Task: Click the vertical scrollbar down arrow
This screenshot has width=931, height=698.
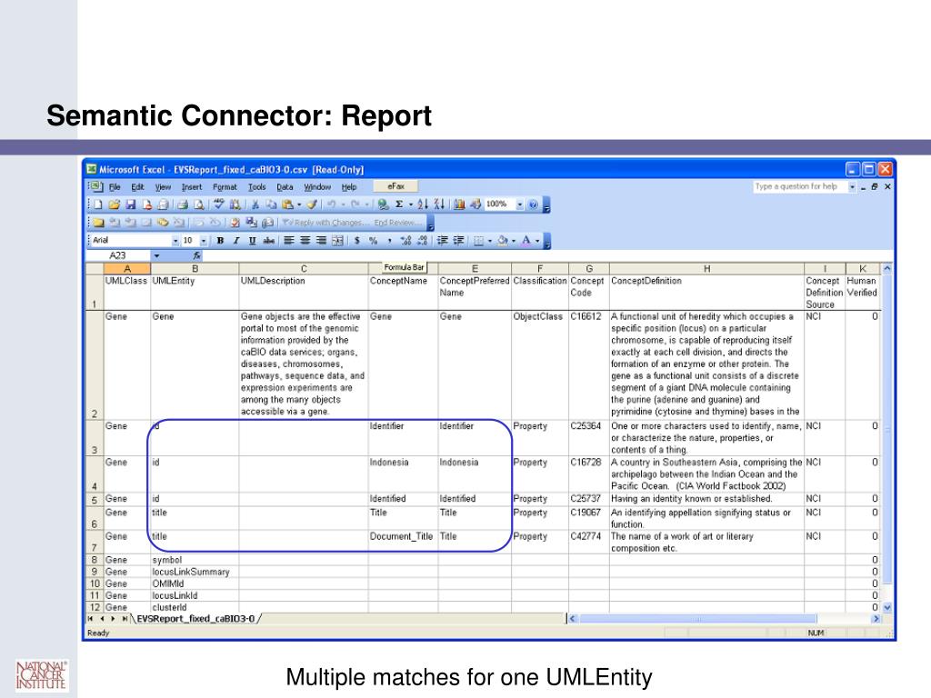Action: (887, 607)
